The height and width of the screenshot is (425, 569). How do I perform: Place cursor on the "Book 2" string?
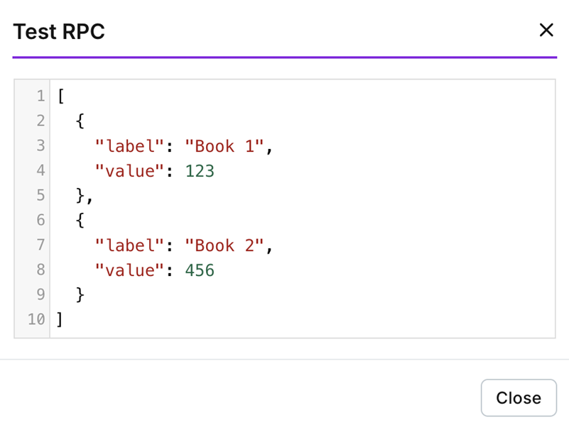[224, 245]
